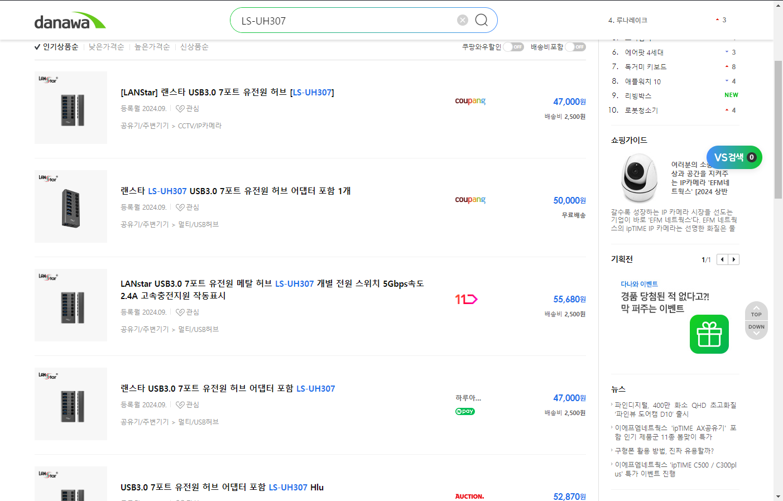Viewport: 783px width, 501px height.
Task: Open 랜스타 LS-UH307 어댑터 포함 1개 title
Action: (x=236, y=191)
